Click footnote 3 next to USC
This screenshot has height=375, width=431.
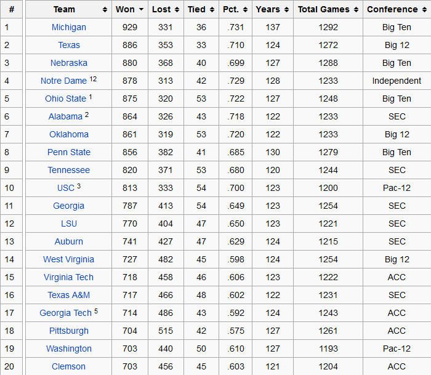coord(79,186)
